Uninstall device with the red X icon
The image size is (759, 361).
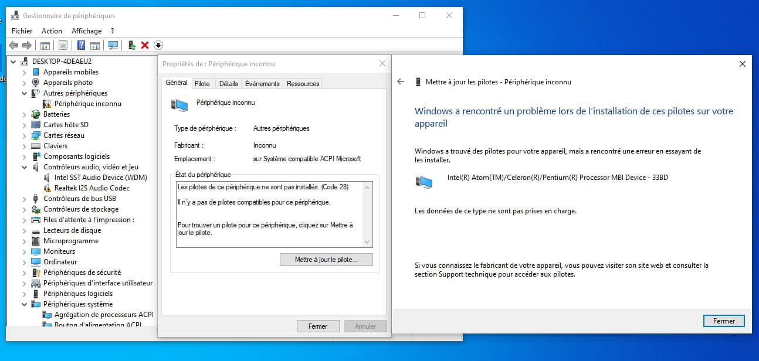[145, 45]
